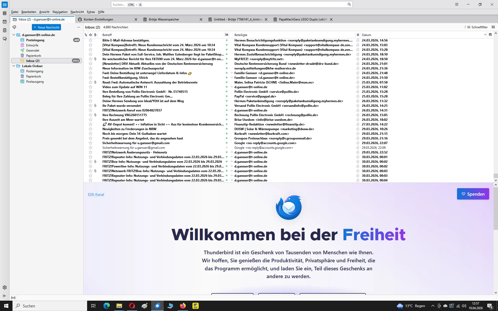This screenshot has height=311, width=498.
Task: Open the Tasks space icon
Action: (x=5, y=30)
